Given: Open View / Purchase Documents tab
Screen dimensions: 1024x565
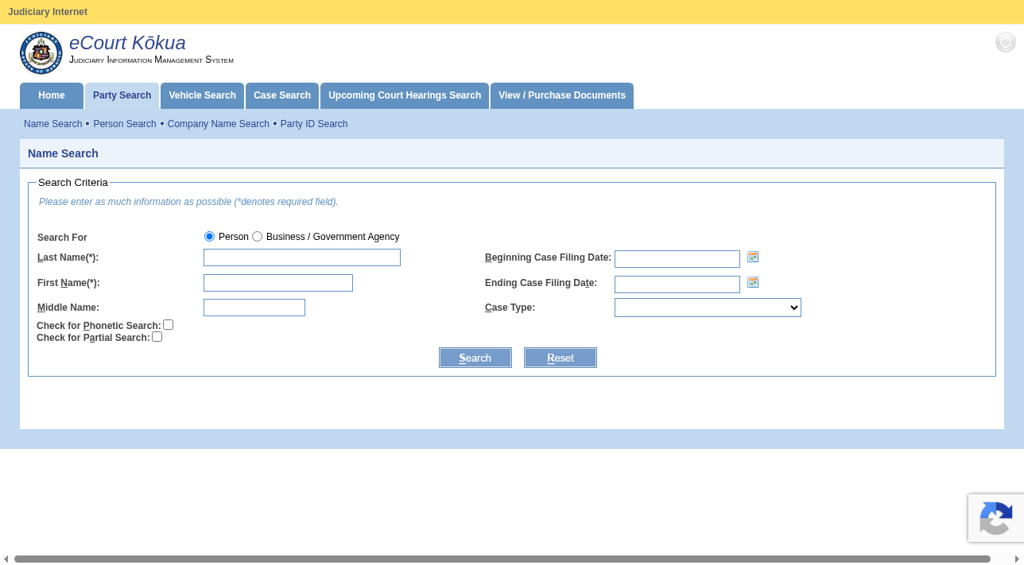Looking at the screenshot, I should click(x=562, y=95).
